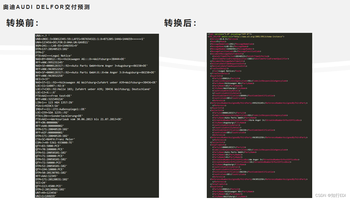Click the opening 'SellerInfo' tag line
350x200 pixels.
[x=217, y=110]
